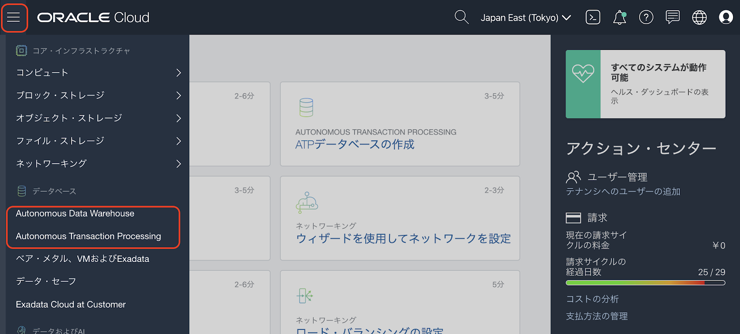
Task: Expand the コンピュート submenu arrow
Action: tap(179, 73)
